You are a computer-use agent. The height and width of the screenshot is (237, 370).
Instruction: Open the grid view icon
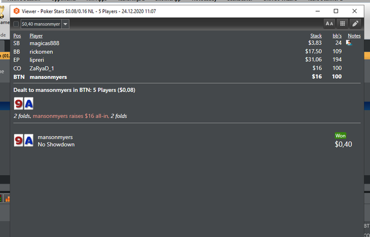[343, 24]
